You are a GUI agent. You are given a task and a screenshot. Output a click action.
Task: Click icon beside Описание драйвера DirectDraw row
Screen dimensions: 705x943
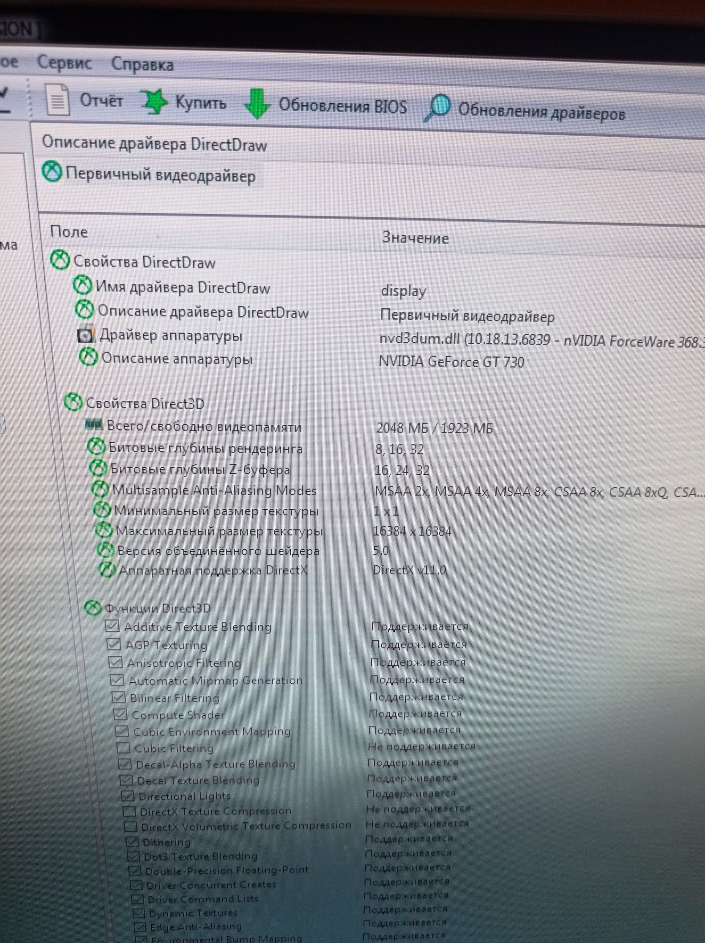[x=85, y=309]
